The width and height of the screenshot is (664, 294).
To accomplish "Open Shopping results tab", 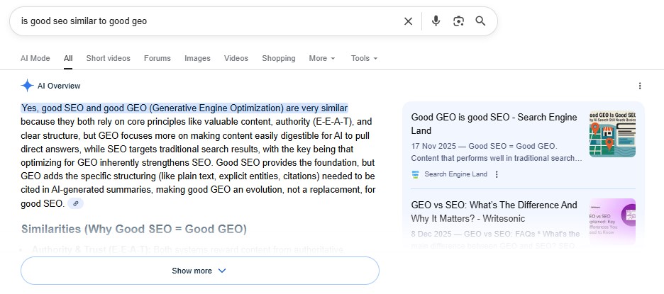I will pos(279,58).
